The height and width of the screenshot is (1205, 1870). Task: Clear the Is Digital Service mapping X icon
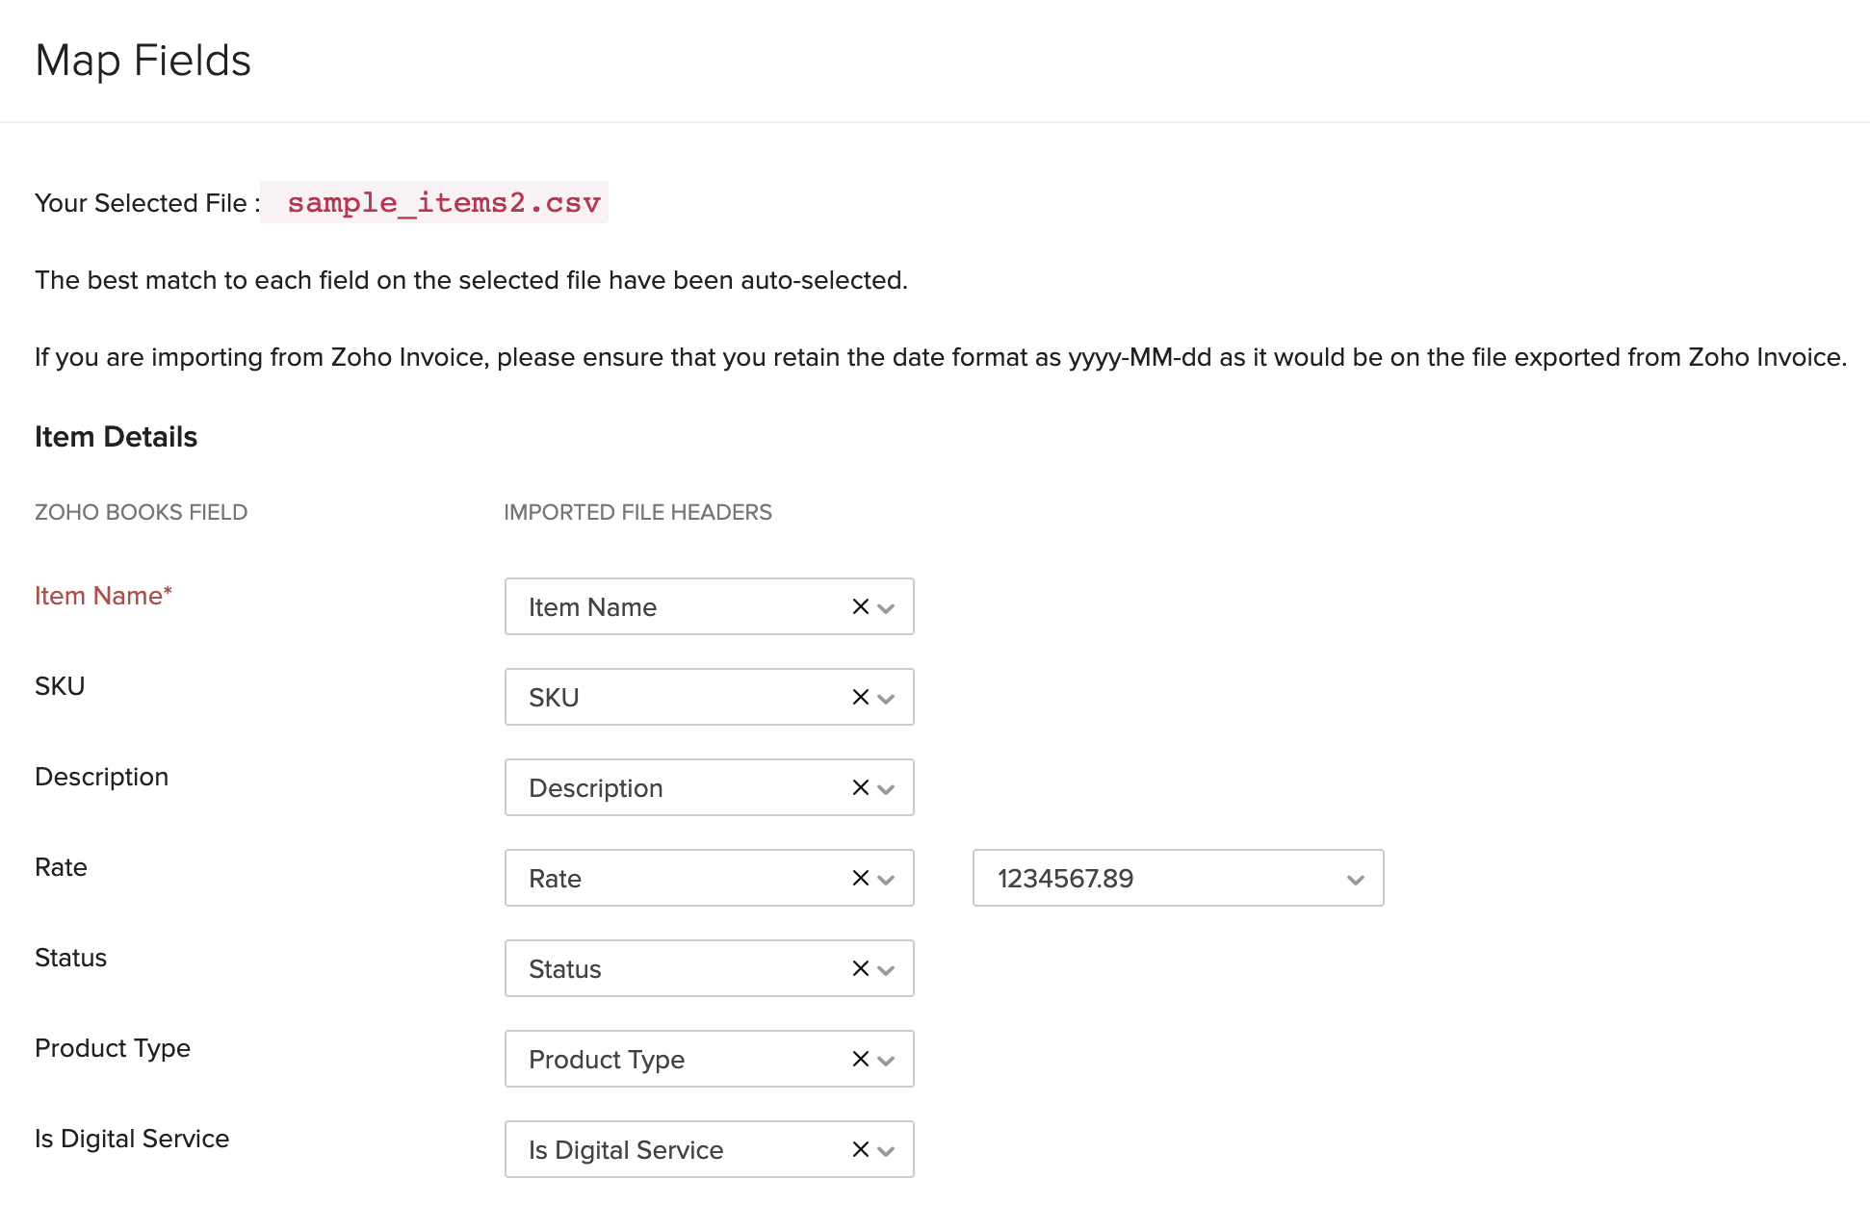(861, 1149)
